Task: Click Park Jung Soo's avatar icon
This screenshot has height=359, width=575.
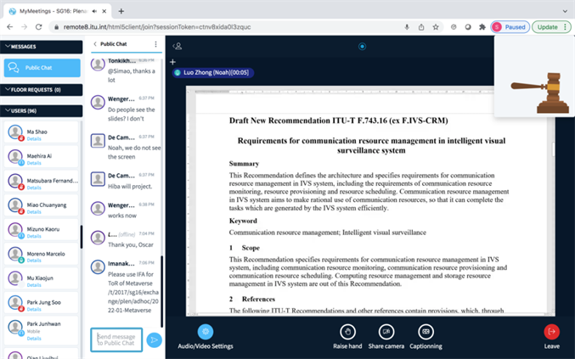Action: coord(15,303)
